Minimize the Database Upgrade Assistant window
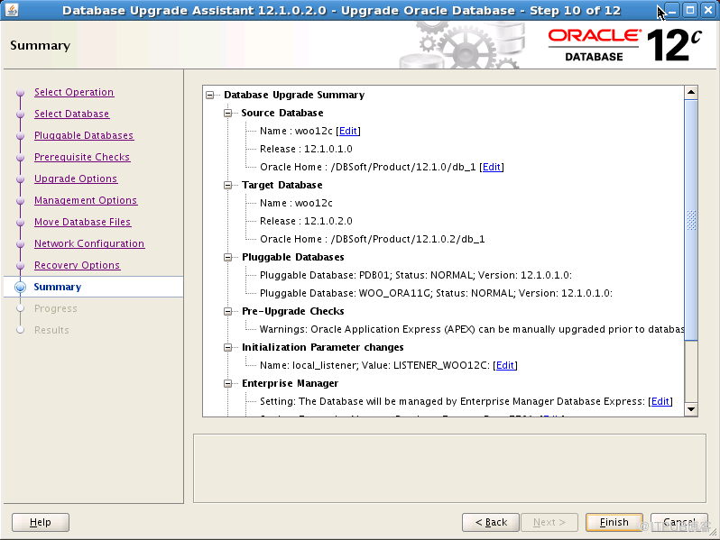Image resolution: width=720 pixels, height=540 pixels. (x=673, y=10)
